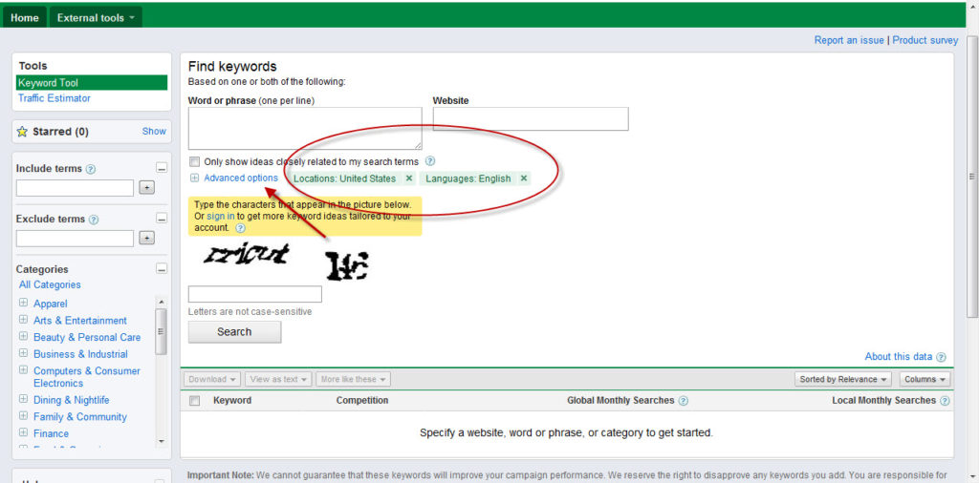Click the About this data link
The width and height of the screenshot is (979, 483).
(x=898, y=356)
